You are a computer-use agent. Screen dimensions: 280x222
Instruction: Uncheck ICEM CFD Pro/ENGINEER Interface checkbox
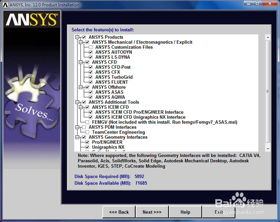[91, 112]
